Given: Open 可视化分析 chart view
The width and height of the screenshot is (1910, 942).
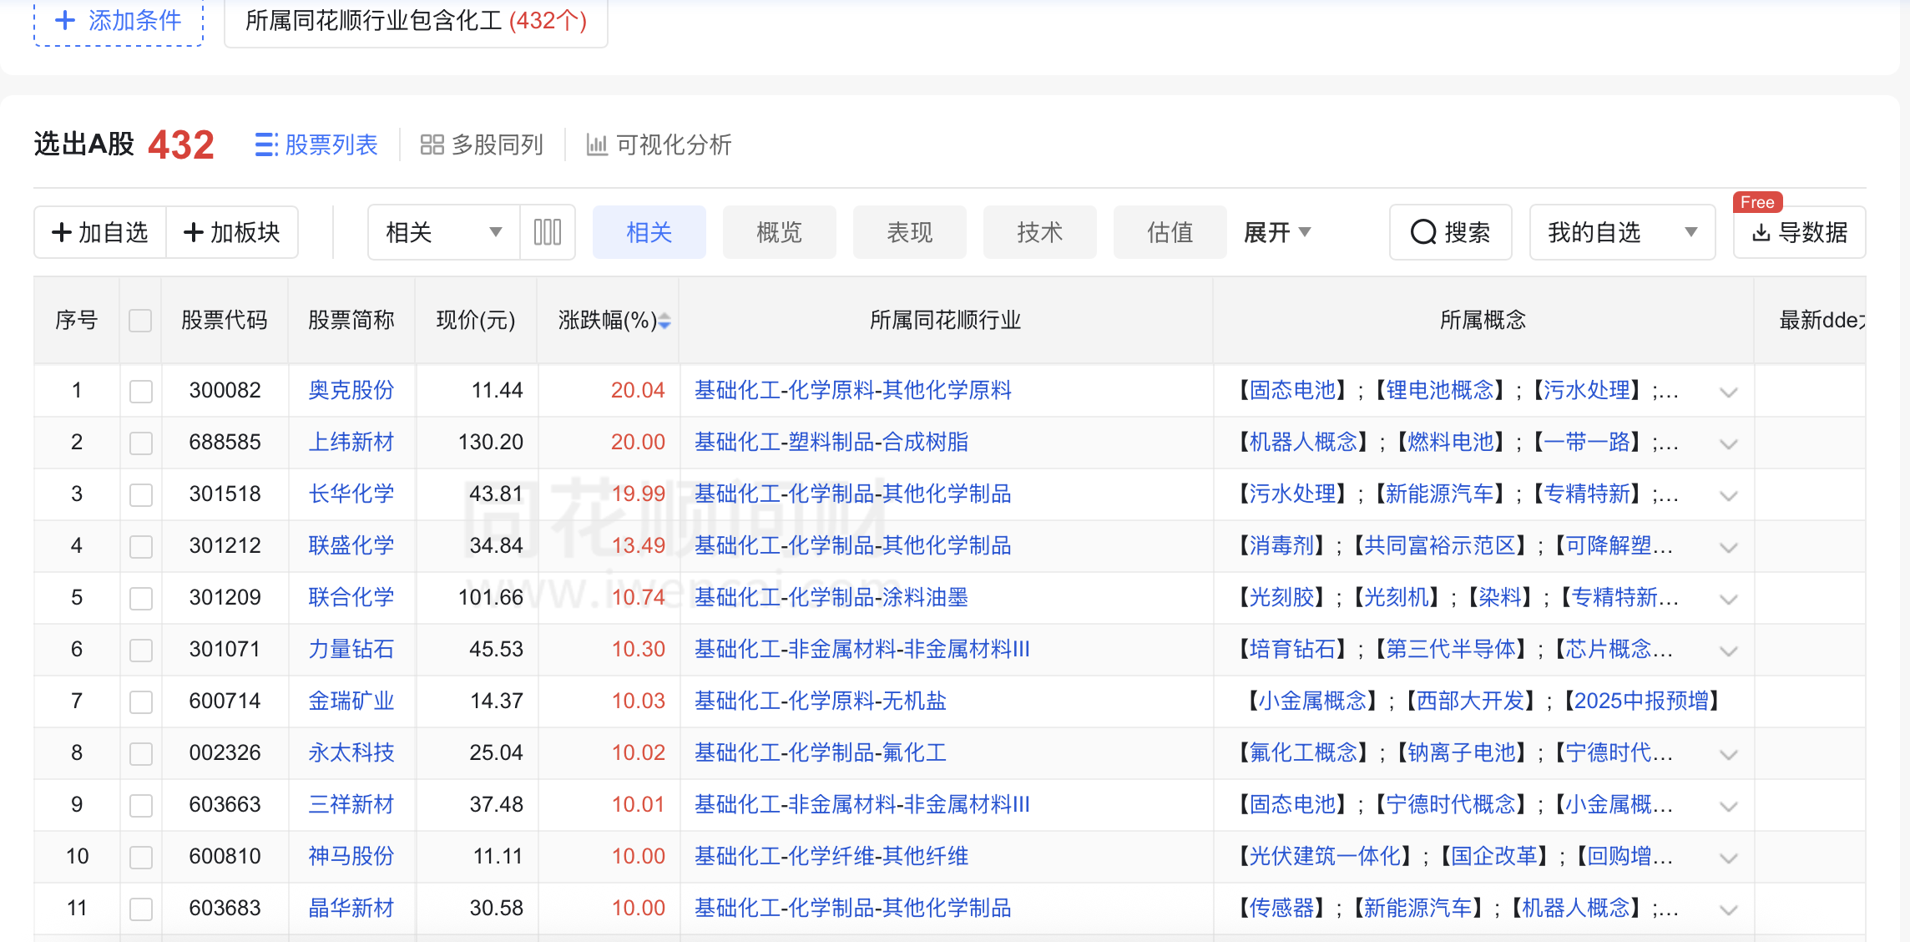Looking at the screenshot, I should [659, 145].
